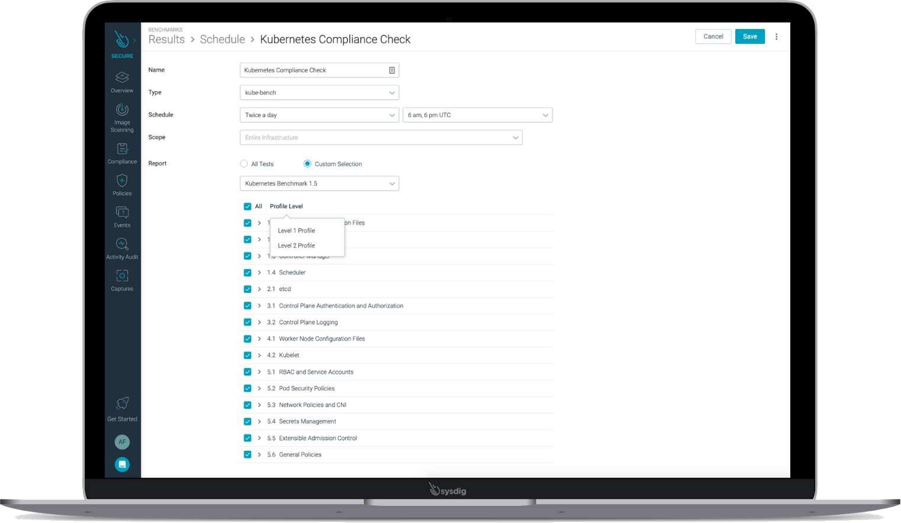Open the chat support bubble icon

point(122,464)
